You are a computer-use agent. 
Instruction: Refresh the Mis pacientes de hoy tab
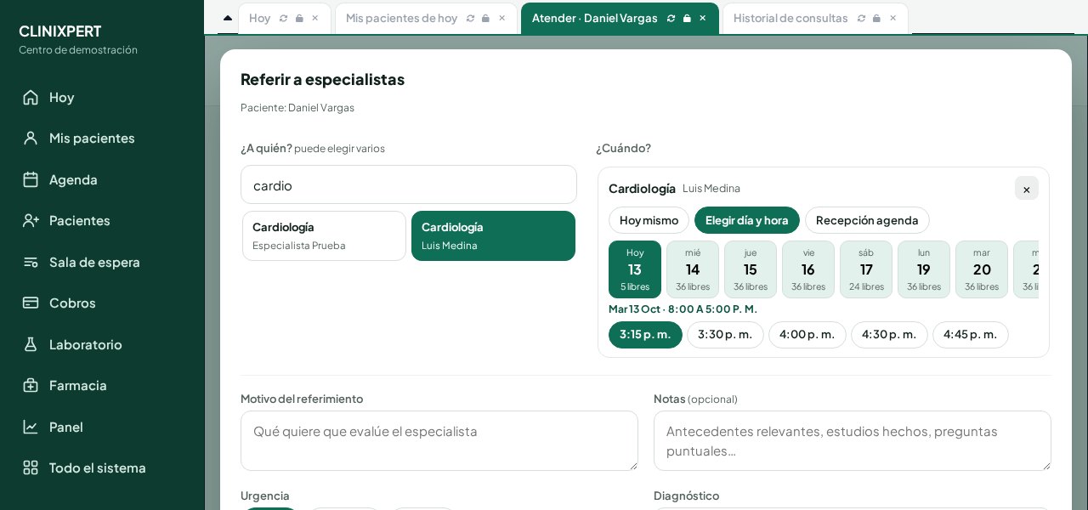pyautogui.click(x=470, y=18)
